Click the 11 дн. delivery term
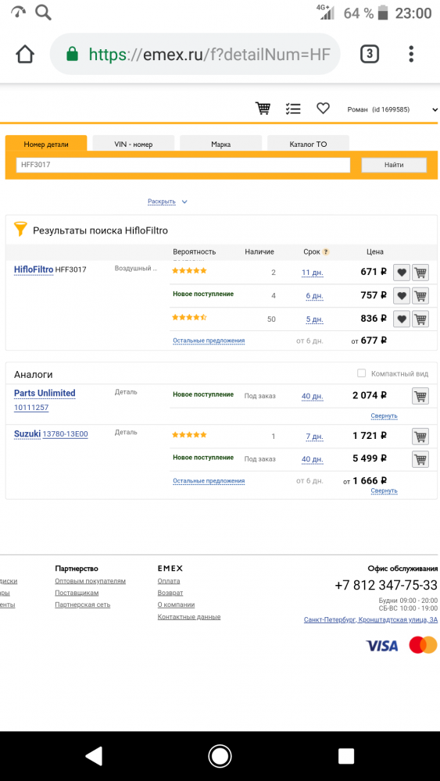 click(x=313, y=273)
